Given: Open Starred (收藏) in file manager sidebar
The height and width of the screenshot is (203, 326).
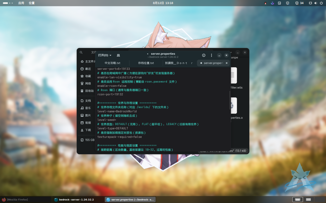Looking at the screenshot, I should (x=86, y=76).
